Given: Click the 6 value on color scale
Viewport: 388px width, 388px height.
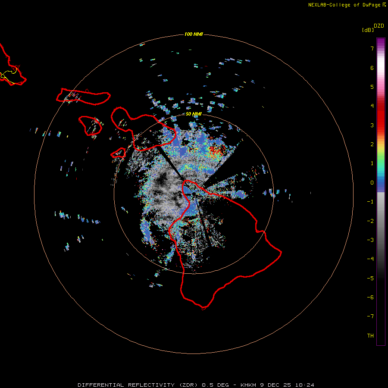Looking at the screenshot, I should (x=372, y=68).
